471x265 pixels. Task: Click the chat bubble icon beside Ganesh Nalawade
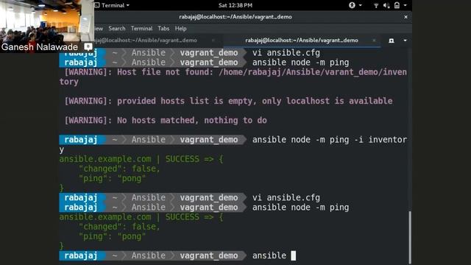pyautogui.click(x=88, y=46)
